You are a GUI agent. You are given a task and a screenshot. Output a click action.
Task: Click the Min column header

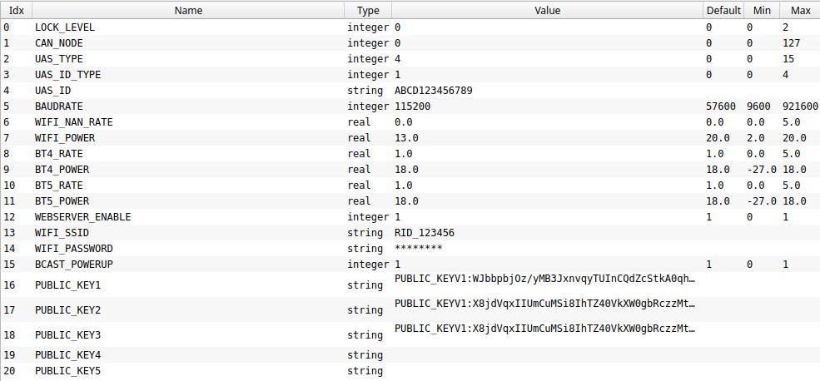coord(762,11)
